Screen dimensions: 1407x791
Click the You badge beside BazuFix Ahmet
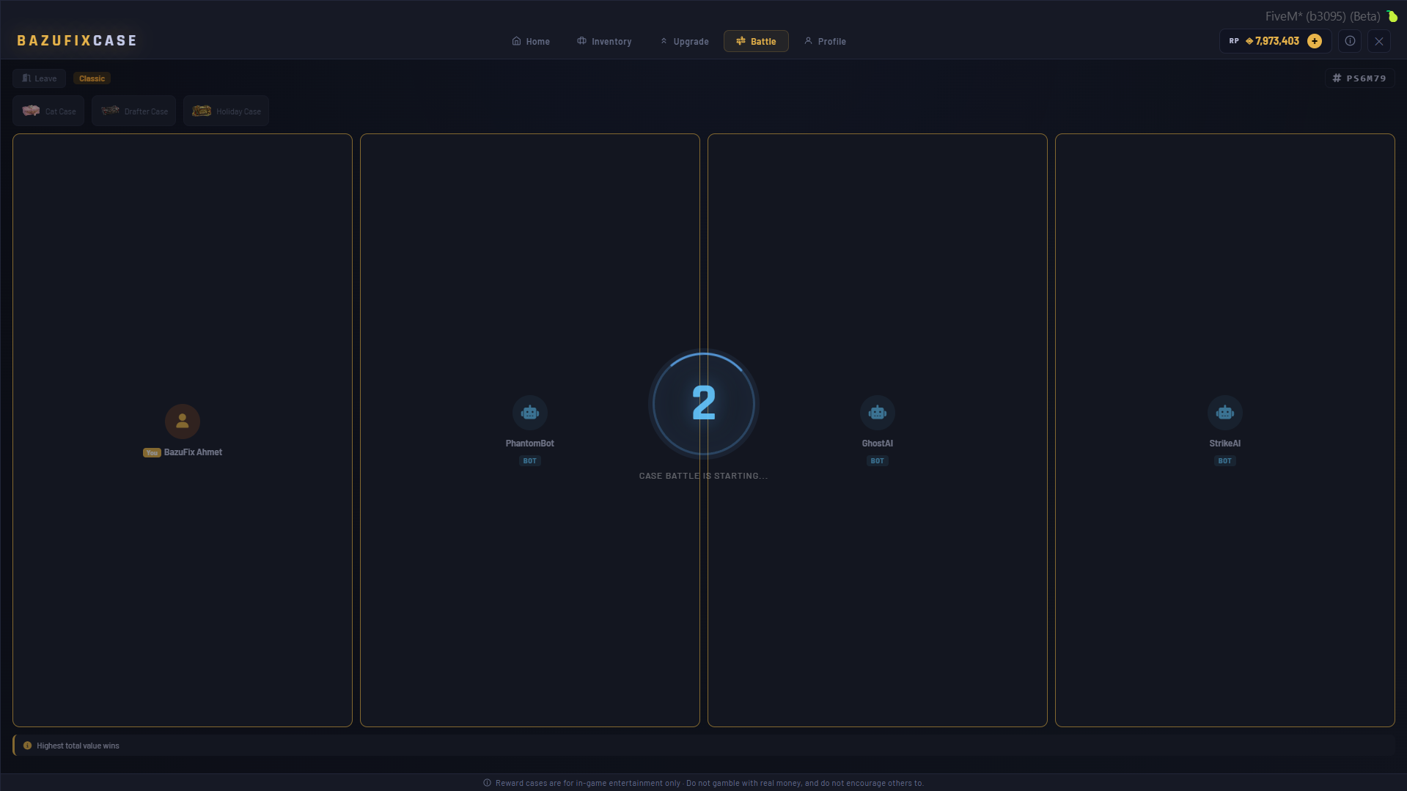pyautogui.click(x=152, y=453)
